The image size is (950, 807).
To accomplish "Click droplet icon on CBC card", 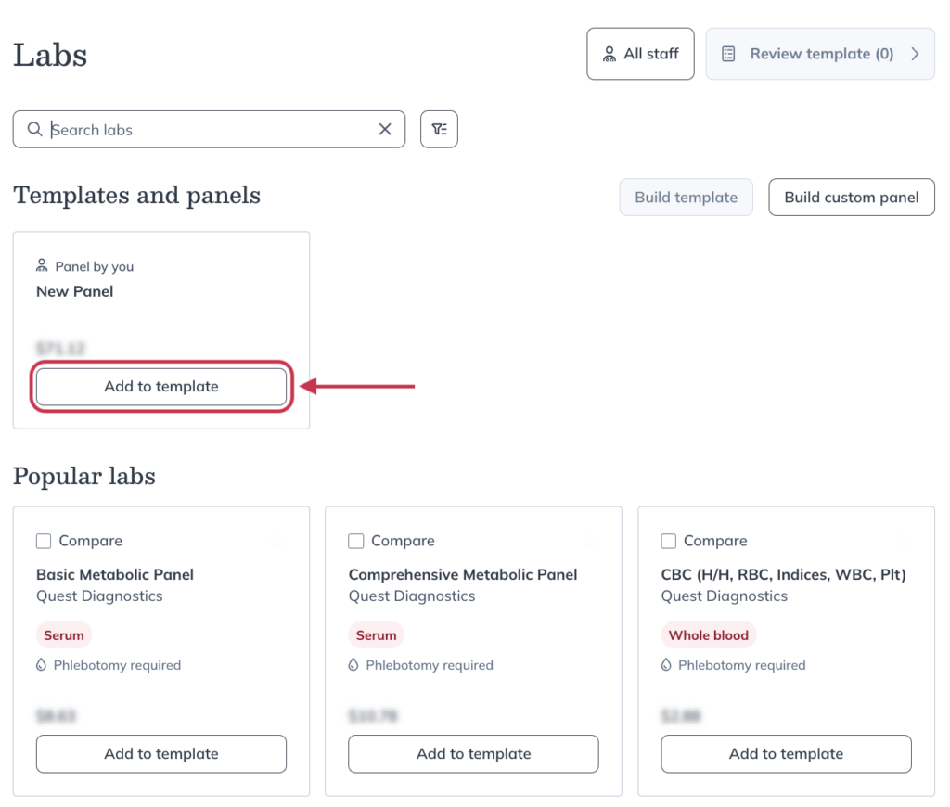I will point(666,665).
